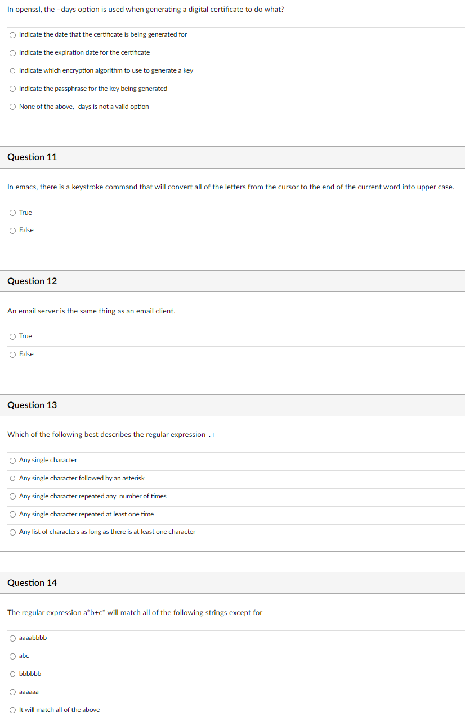Select True for Question 12 email server
465x716 pixels.
click(12, 337)
